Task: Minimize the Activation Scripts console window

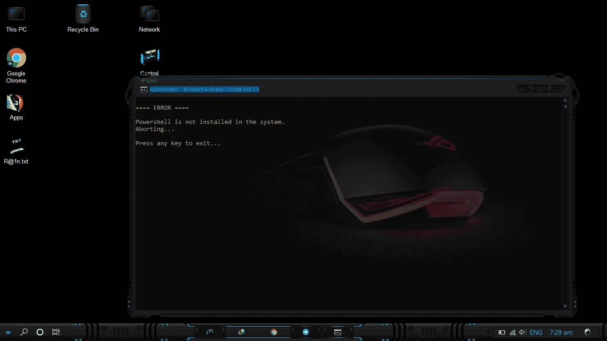Action: click(524, 89)
